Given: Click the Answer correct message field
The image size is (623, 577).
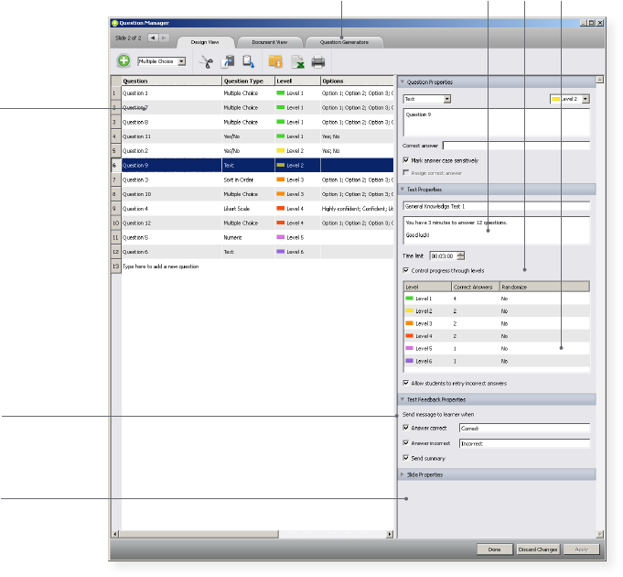Looking at the screenshot, I should click(524, 428).
